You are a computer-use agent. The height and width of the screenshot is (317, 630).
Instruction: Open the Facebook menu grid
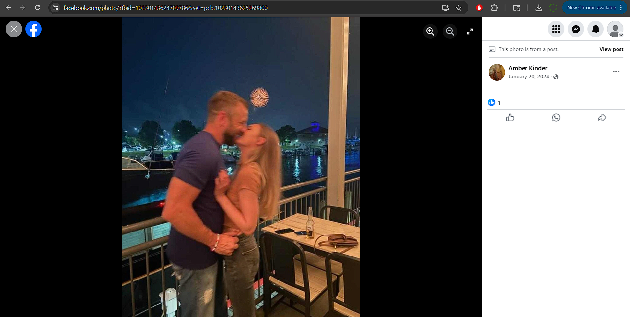point(556,29)
